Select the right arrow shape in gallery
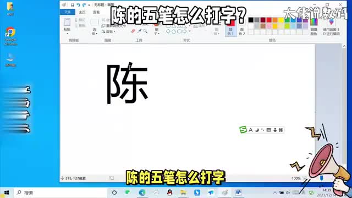 (185, 31)
